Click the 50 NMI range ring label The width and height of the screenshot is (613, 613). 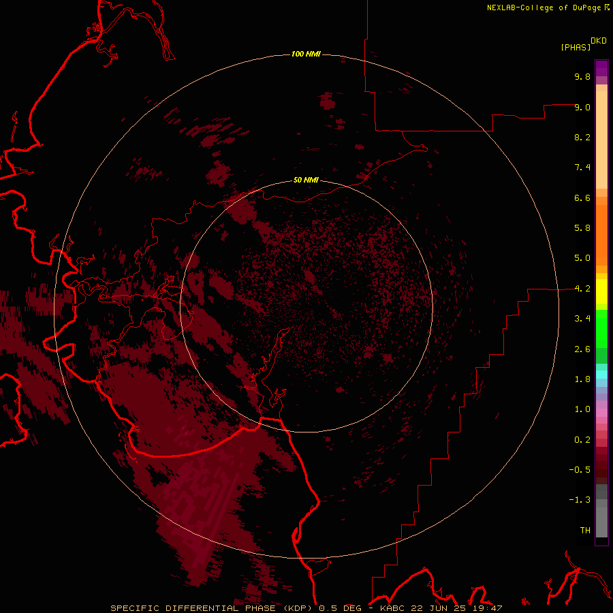[x=306, y=180]
